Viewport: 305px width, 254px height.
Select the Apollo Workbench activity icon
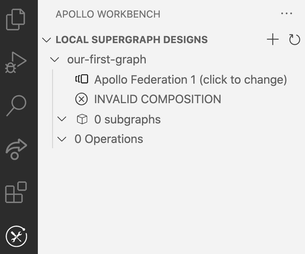coord(16,236)
